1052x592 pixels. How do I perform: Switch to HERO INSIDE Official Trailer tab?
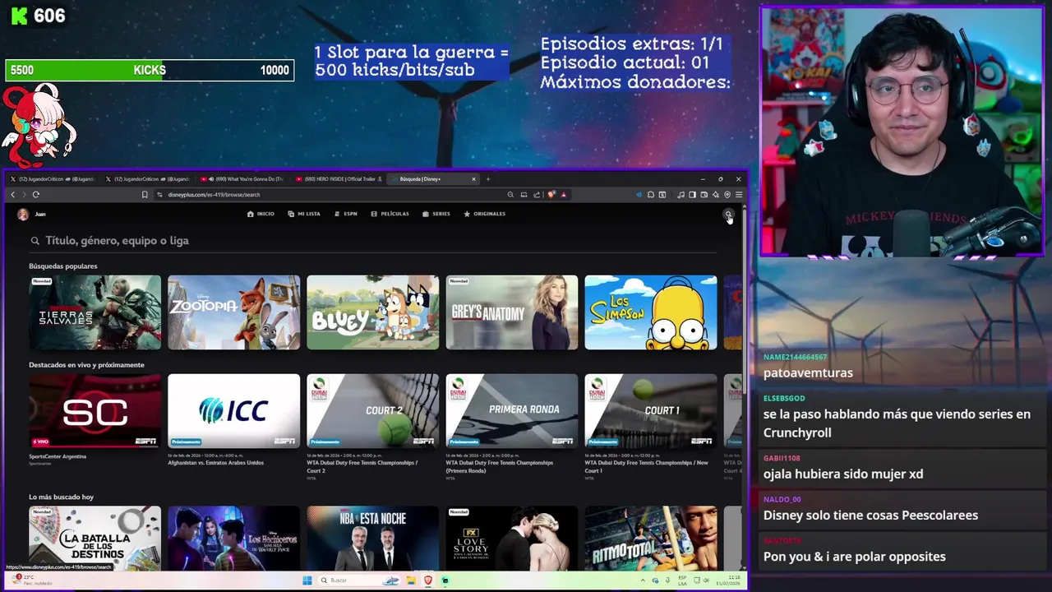tap(339, 179)
